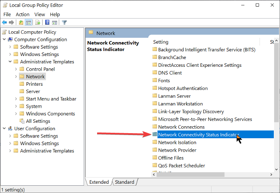The width and height of the screenshot is (280, 193).
Task: Click the State column header (cut off)
Action: (271, 42)
